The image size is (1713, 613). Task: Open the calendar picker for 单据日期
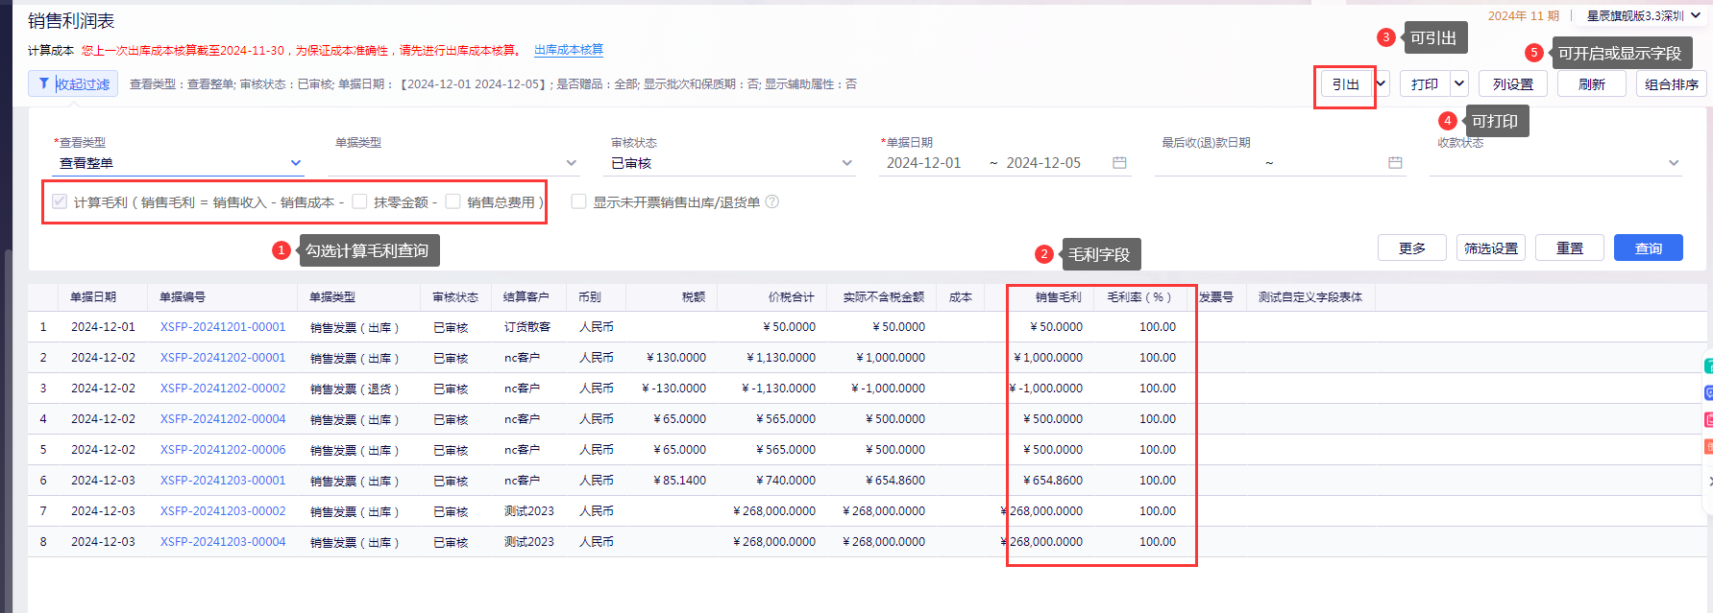pyautogui.click(x=1119, y=163)
